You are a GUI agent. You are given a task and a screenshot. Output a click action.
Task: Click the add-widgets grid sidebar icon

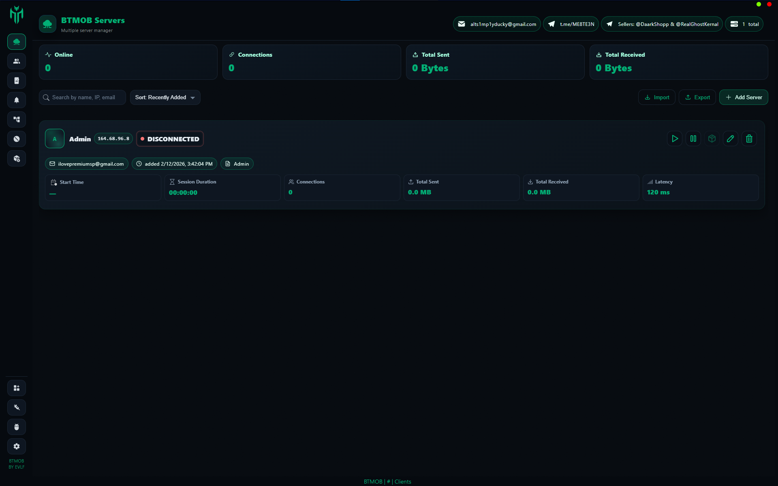17,388
